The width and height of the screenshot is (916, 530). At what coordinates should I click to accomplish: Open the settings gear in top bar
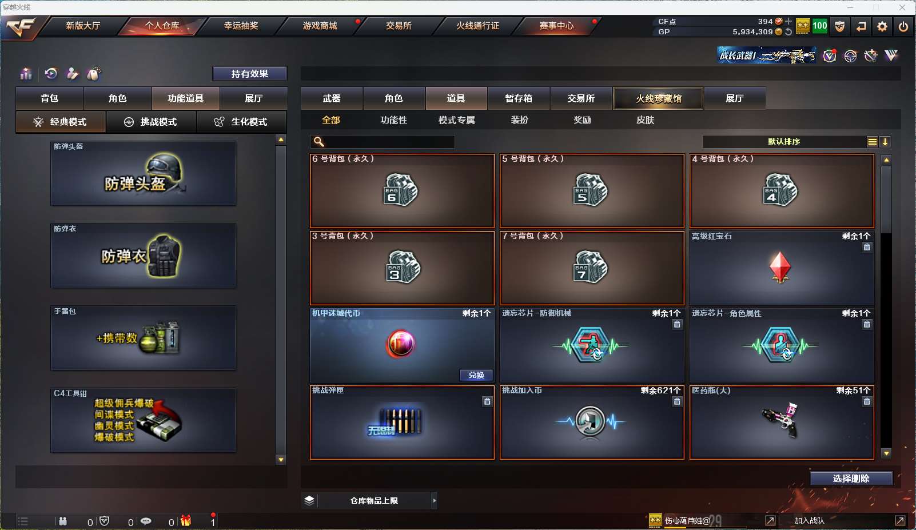[x=882, y=26]
